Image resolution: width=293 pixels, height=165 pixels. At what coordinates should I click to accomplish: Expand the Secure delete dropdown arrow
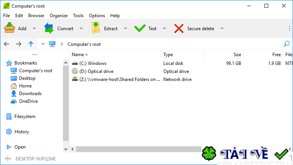click(222, 28)
